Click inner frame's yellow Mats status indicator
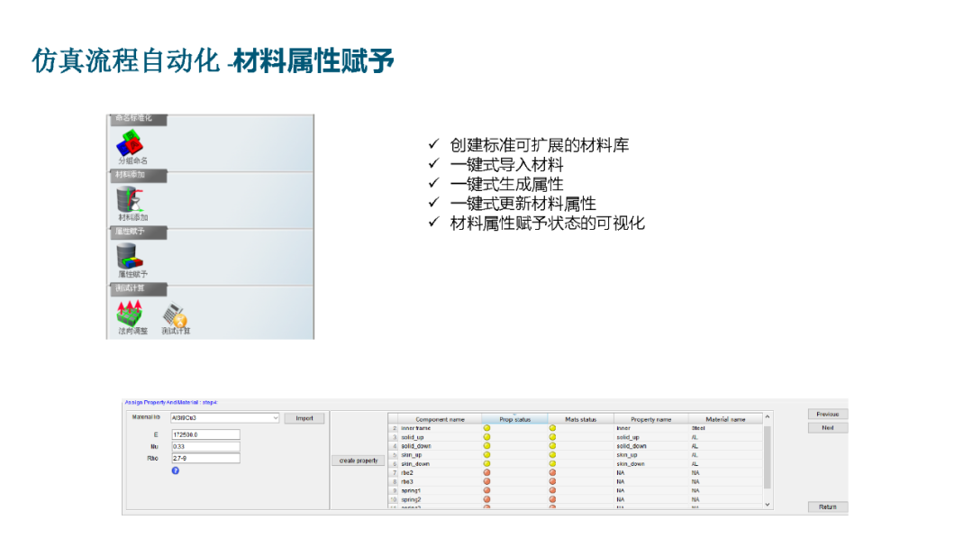Viewport: 973px width, 548px height. pos(552,428)
